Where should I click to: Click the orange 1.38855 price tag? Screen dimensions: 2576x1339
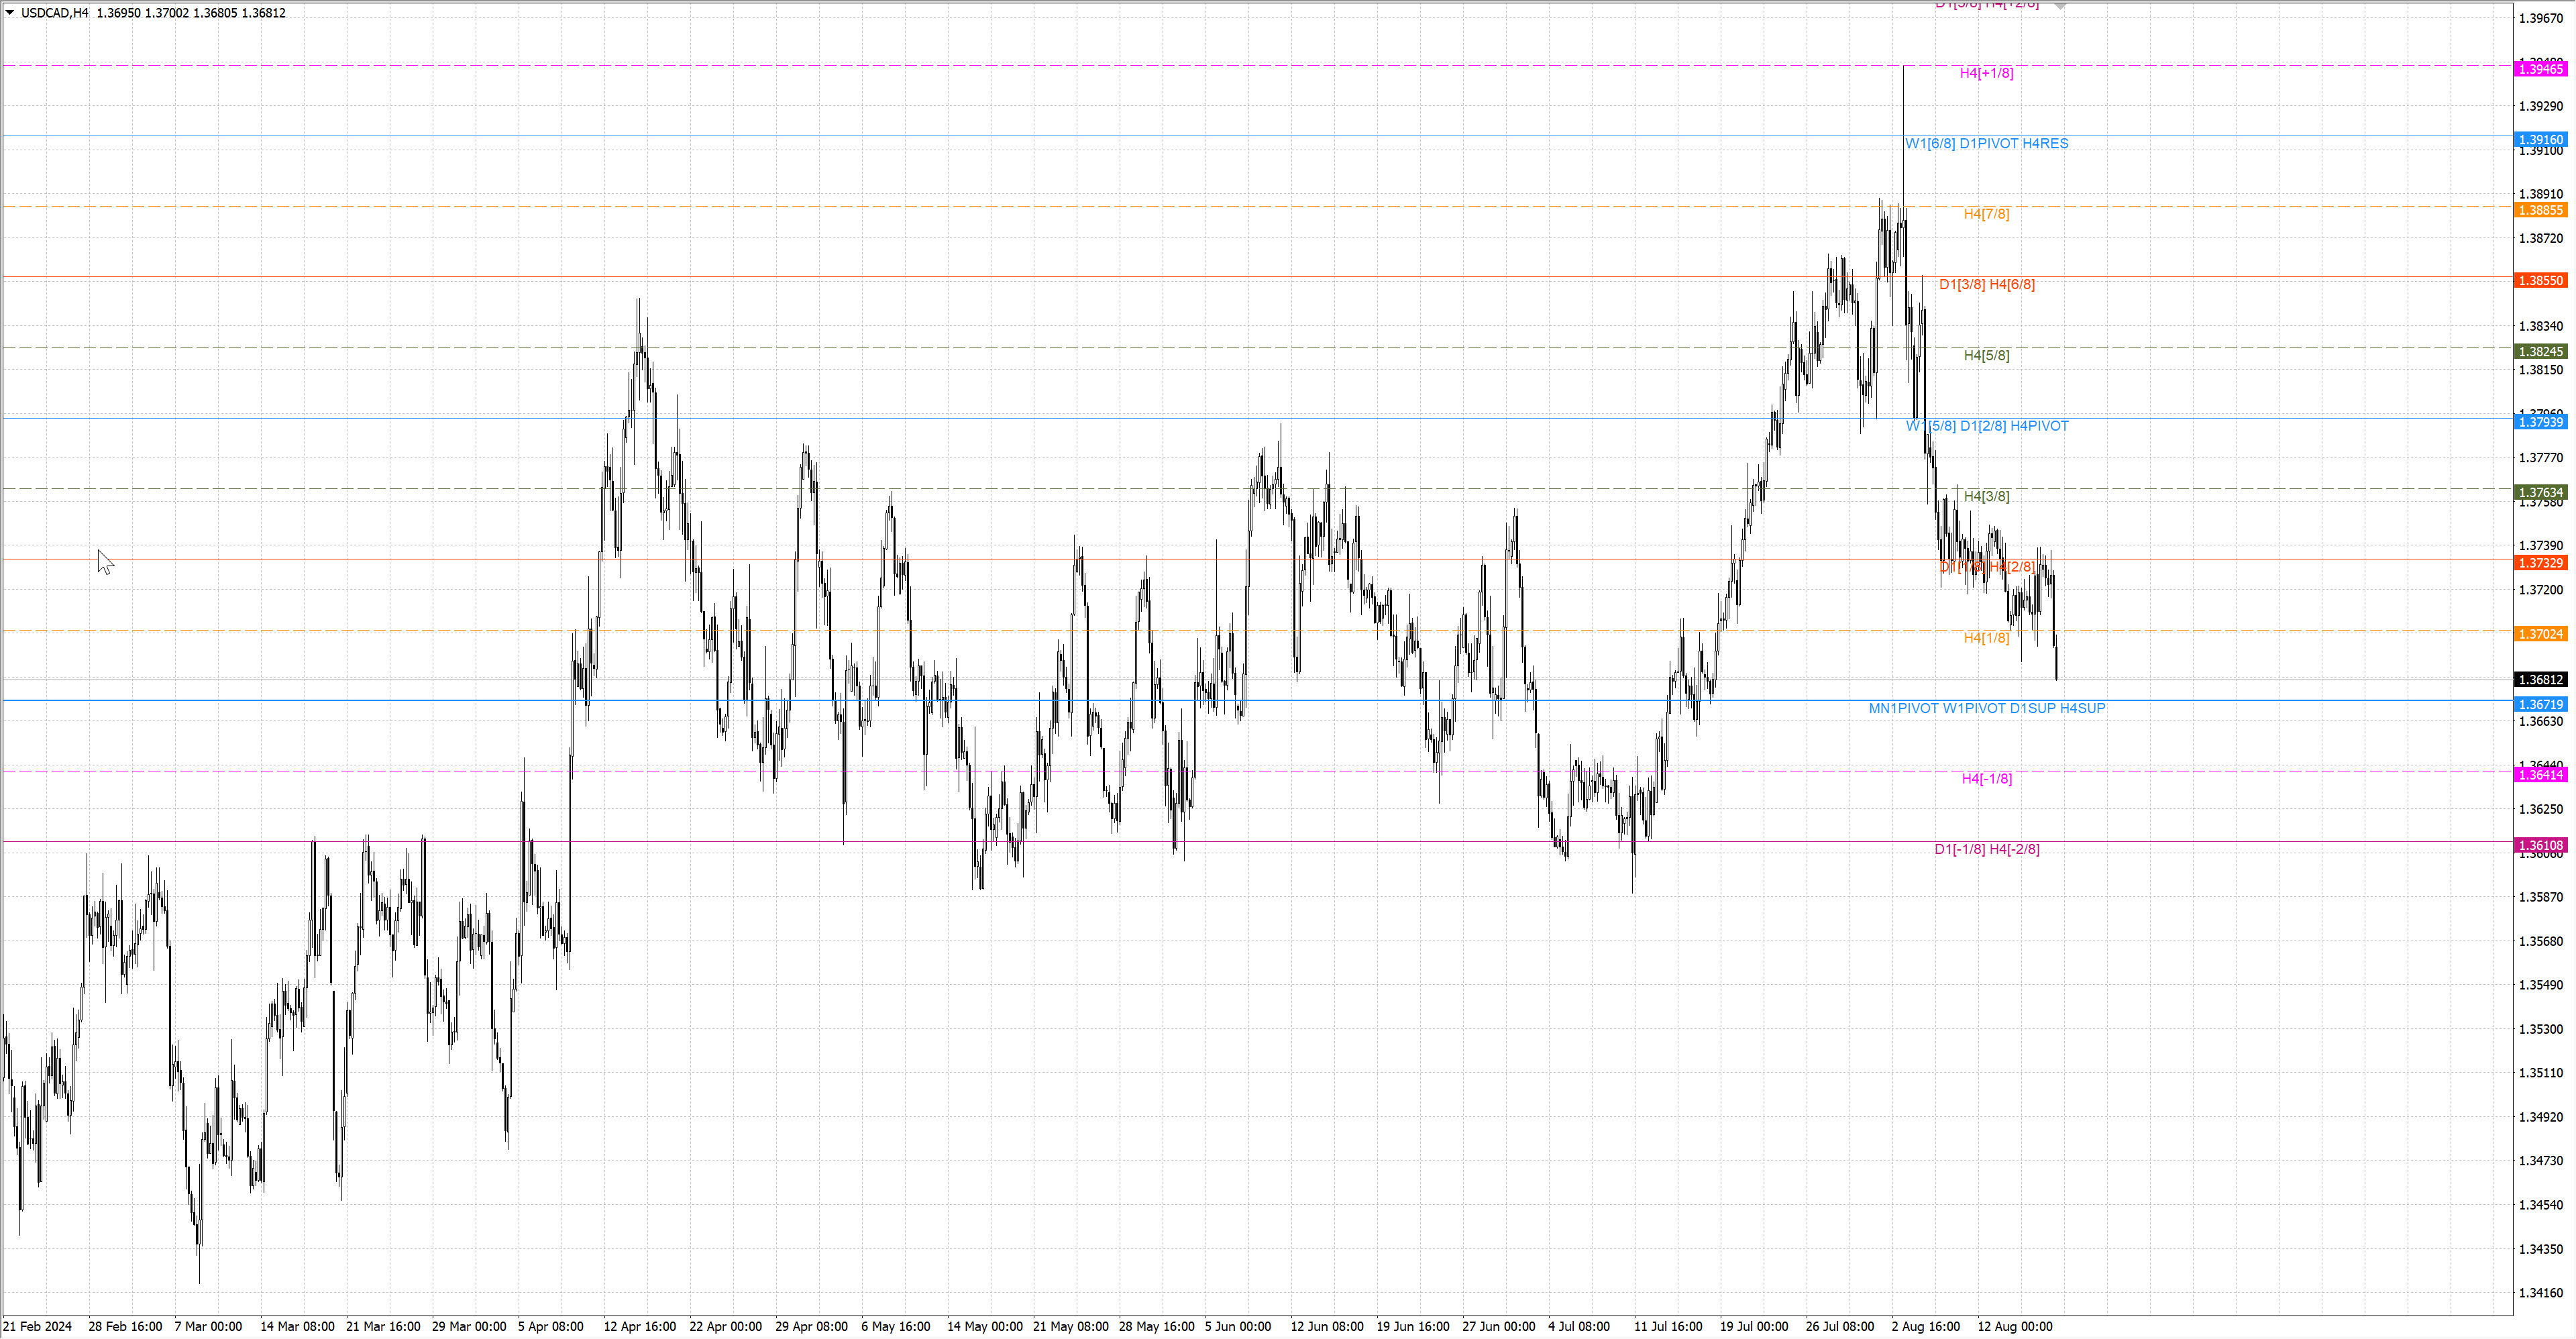pos(2540,210)
